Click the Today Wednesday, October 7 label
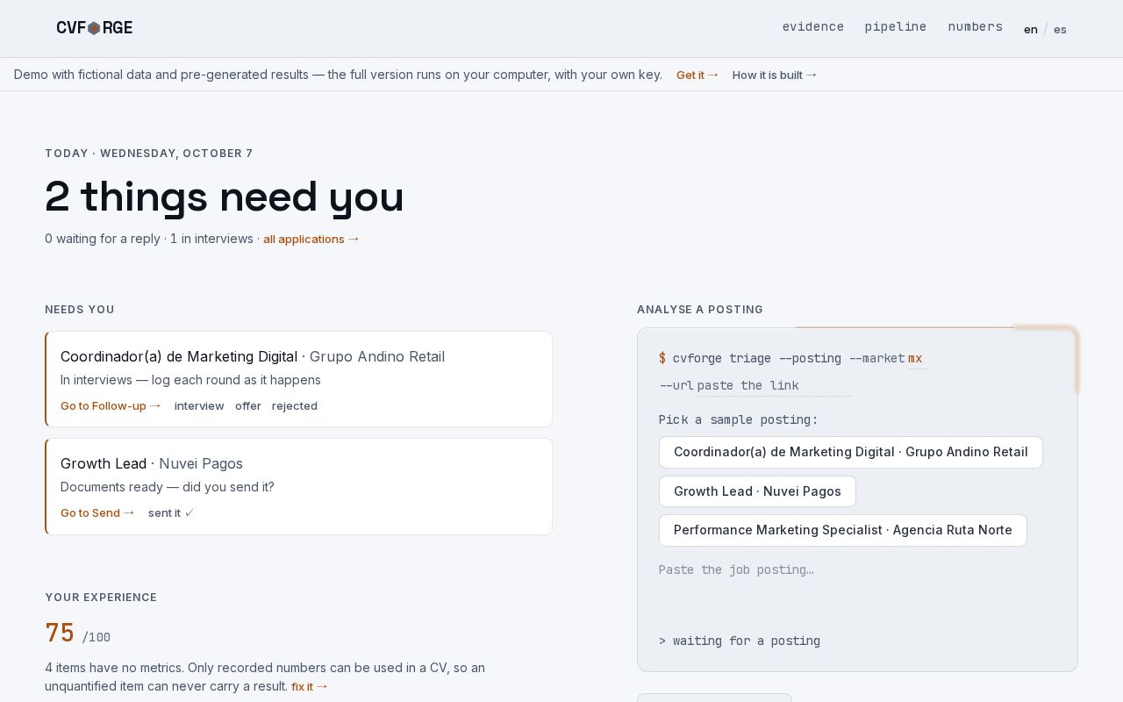The image size is (1123, 702). click(149, 154)
